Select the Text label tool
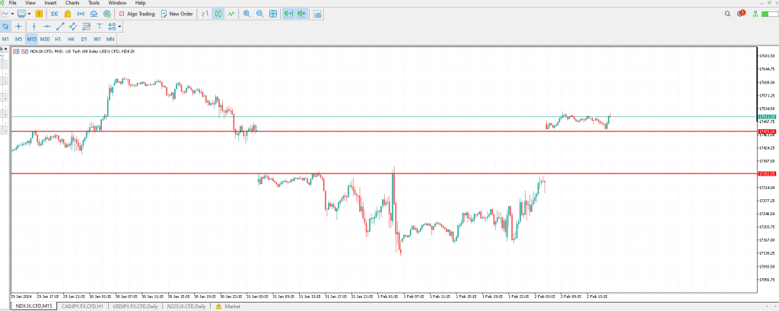 pos(99,27)
